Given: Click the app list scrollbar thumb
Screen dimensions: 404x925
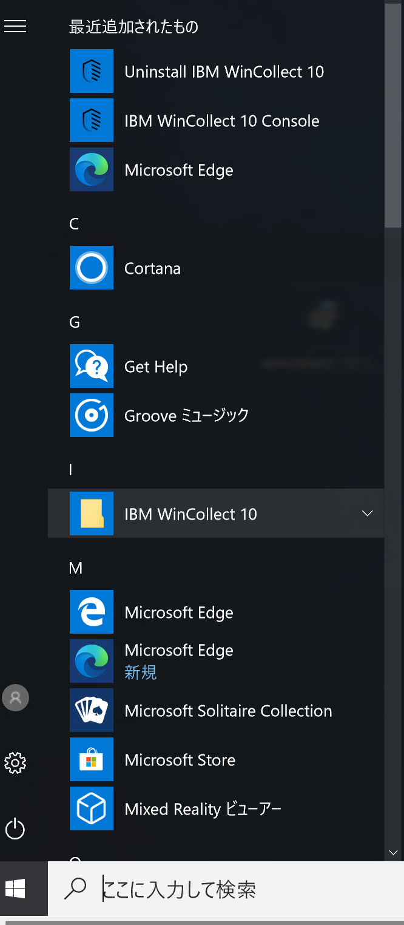Looking at the screenshot, I should tap(393, 114).
